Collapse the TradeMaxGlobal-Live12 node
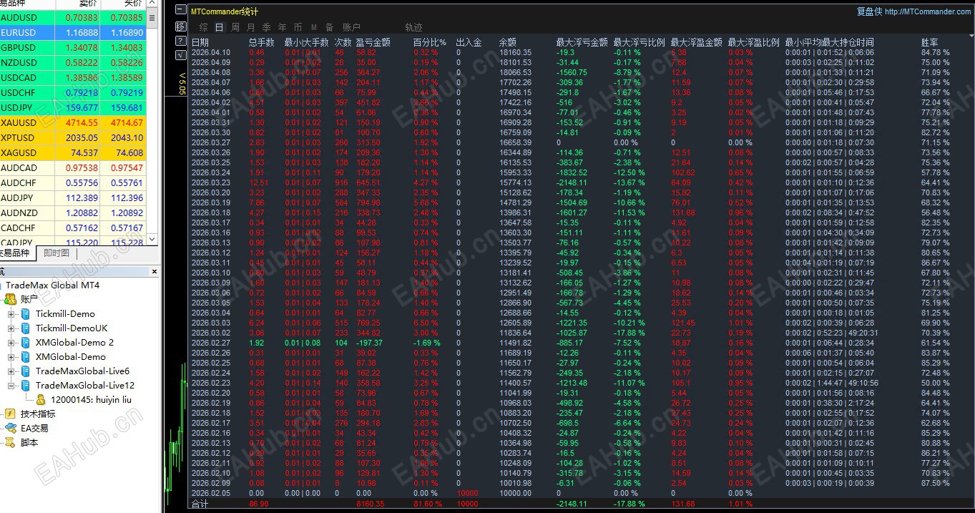The width and height of the screenshot is (975, 513). pyautogui.click(x=11, y=386)
